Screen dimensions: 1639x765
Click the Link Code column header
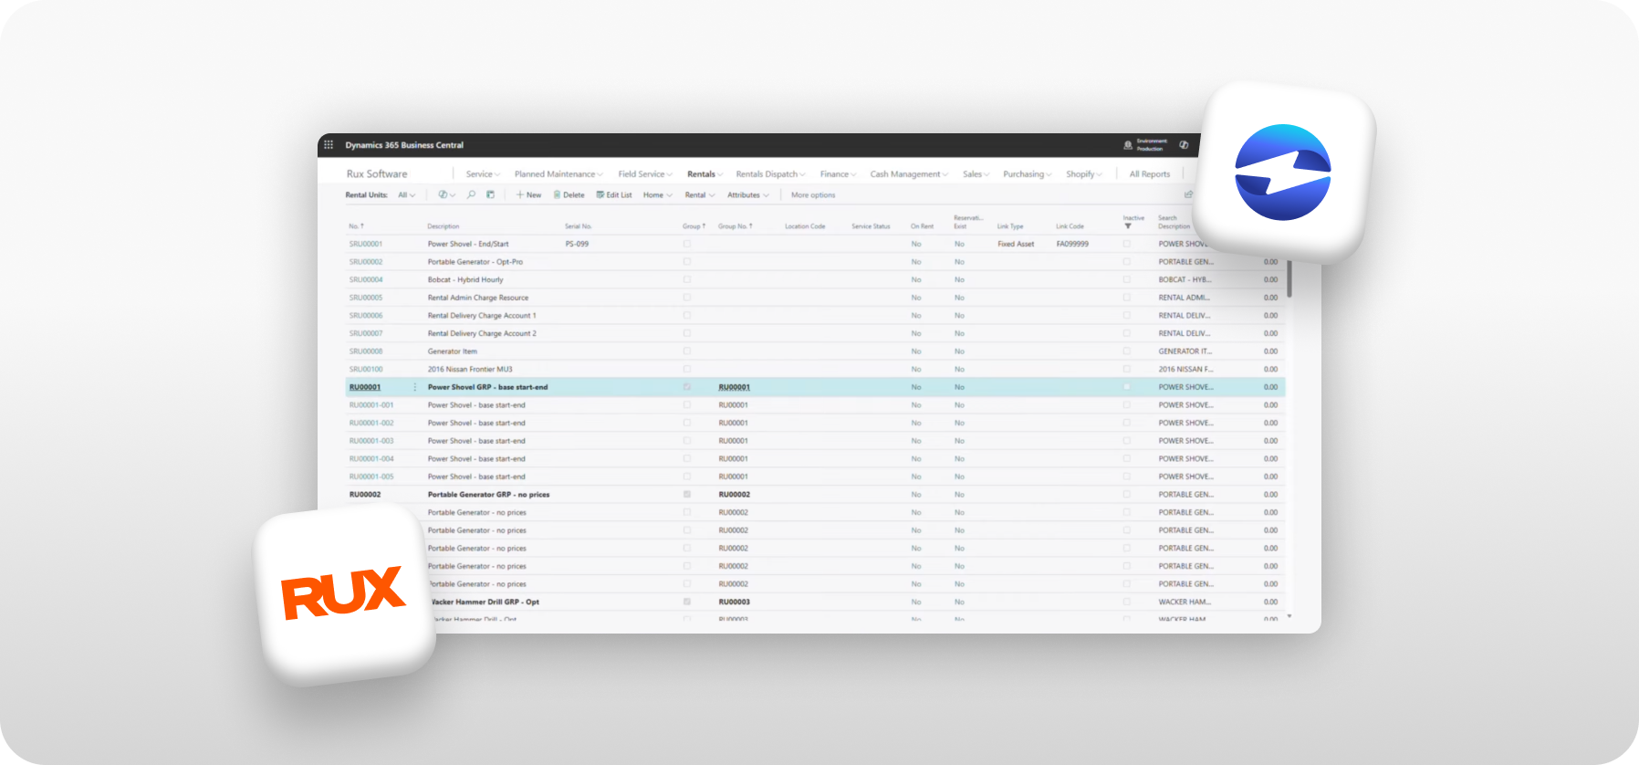tap(1070, 226)
